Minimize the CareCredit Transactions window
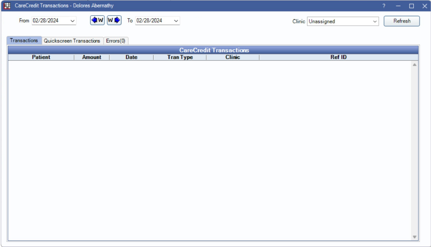This screenshot has height=247, width=431. click(398, 6)
